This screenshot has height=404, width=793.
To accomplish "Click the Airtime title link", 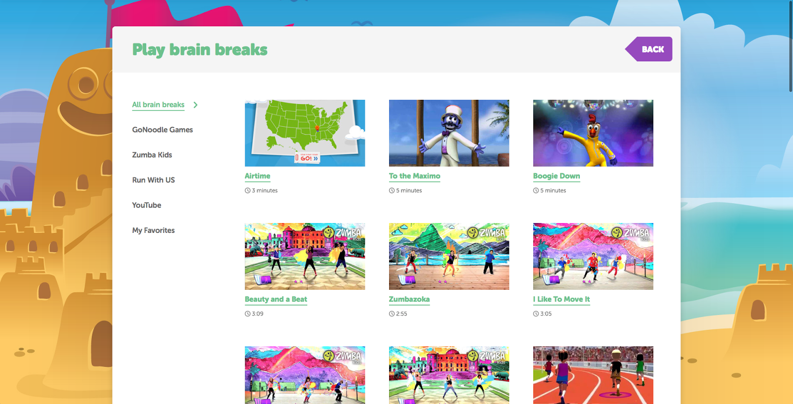I will [258, 176].
